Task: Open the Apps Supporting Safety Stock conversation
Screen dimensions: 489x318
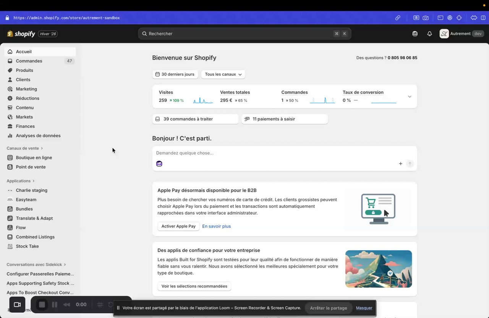Action: coord(40,283)
